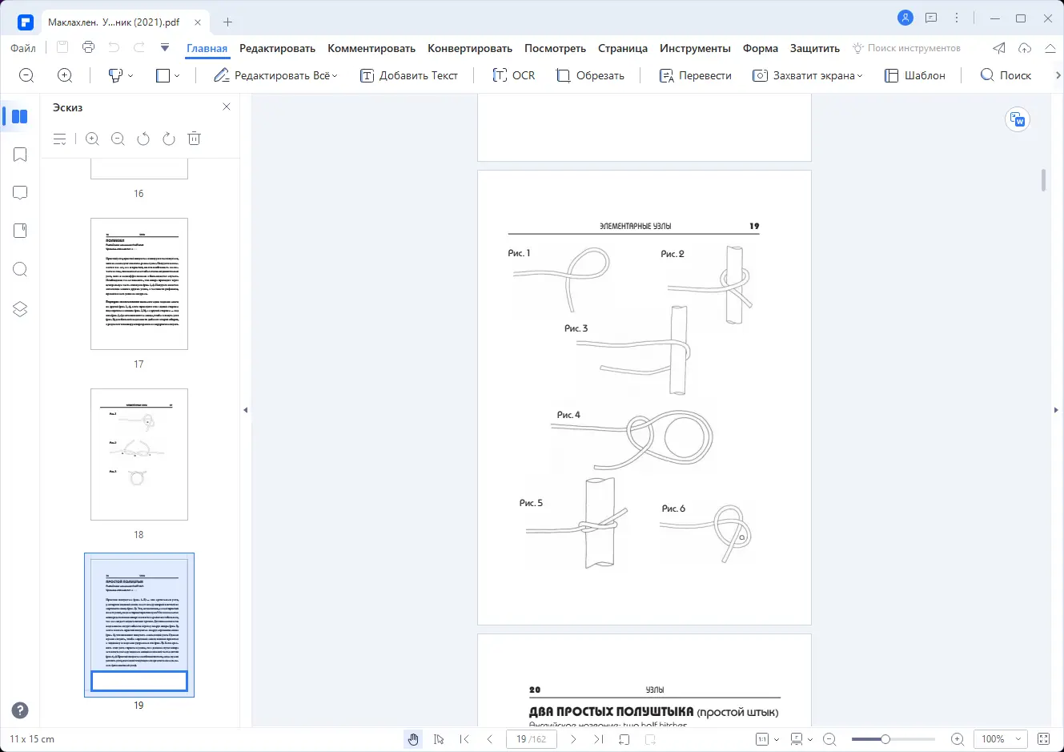The image size is (1064, 752).
Task: Enlarge thumbnails in the Эскиз panel
Action: [x=92, y=139]
